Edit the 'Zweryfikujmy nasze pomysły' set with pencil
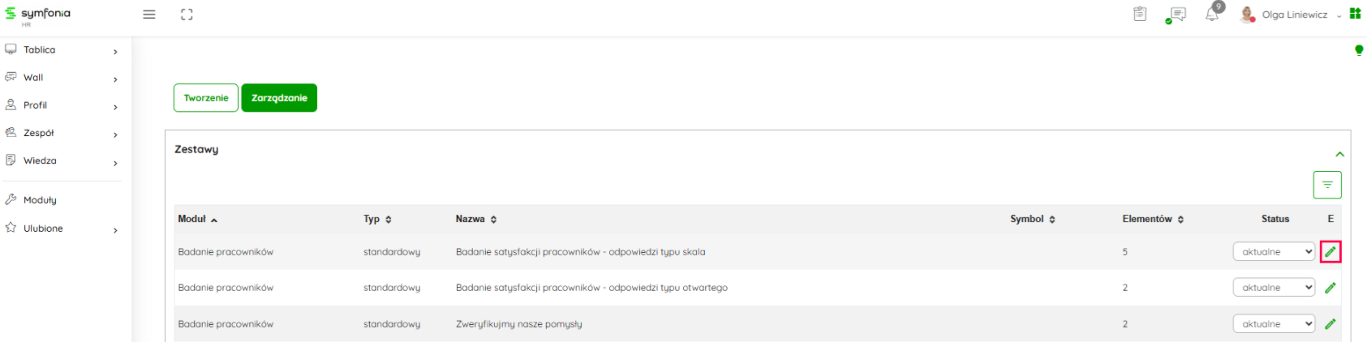Image resolution: width=1367 pixels, height=342 pixels. click(x=1330, y=324)
